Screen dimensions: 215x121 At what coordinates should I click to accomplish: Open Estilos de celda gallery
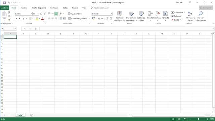(x=141, y=16)
